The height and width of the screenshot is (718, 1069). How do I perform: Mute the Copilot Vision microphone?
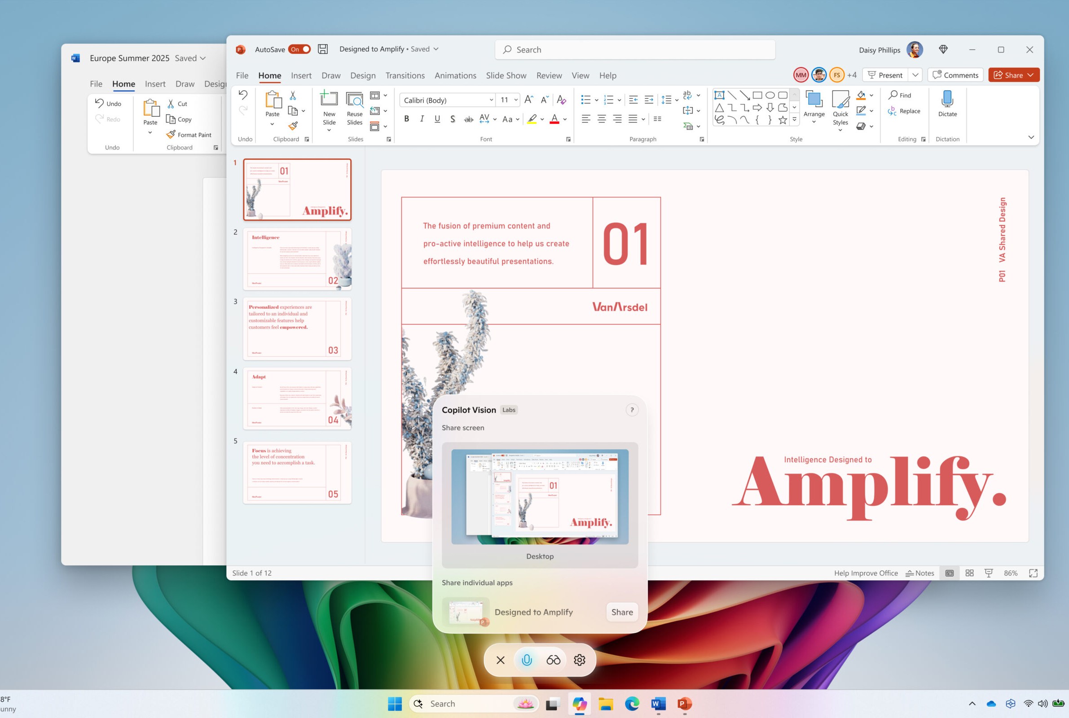coord(526,659)
